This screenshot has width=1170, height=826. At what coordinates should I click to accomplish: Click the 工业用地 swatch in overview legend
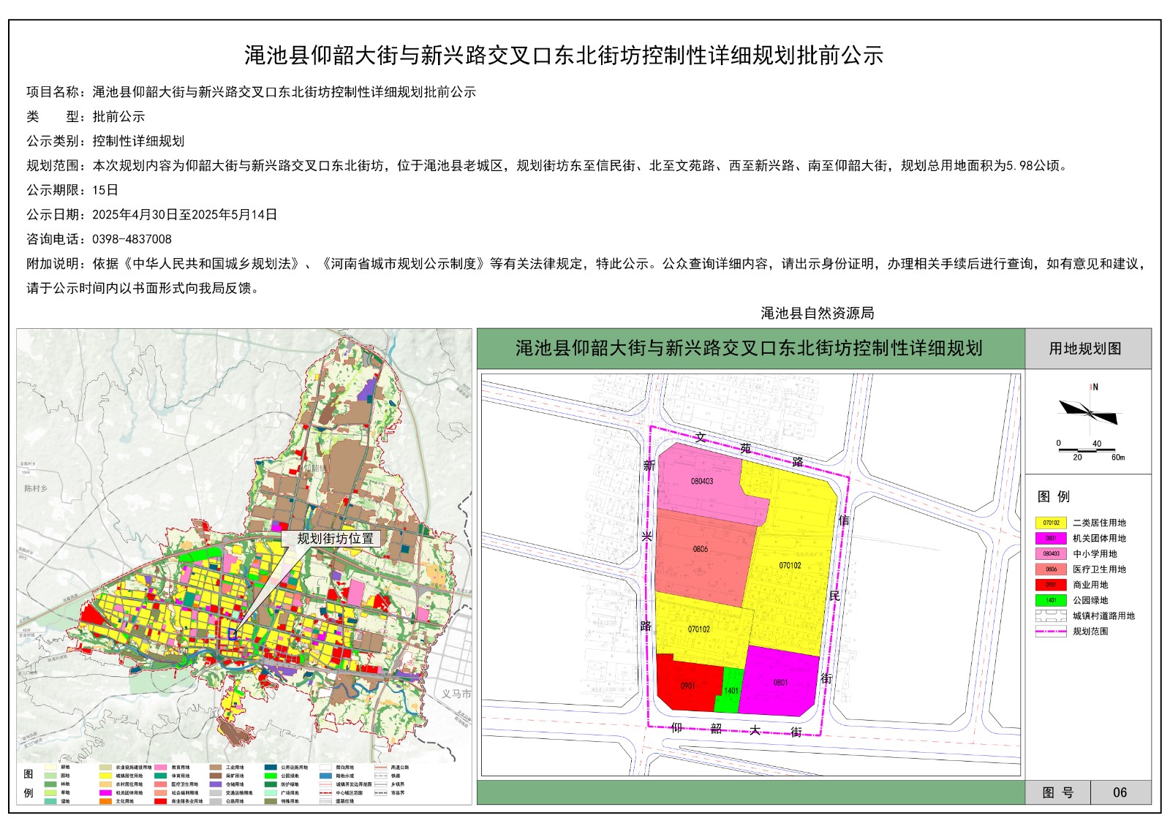(216, 768)
